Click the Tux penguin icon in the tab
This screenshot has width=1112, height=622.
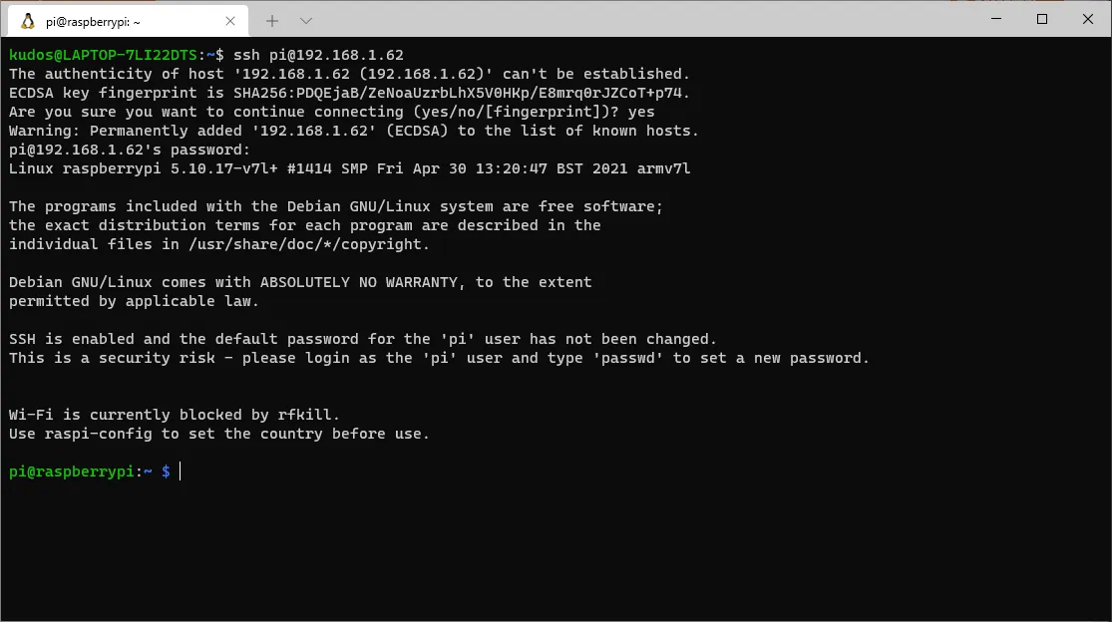28,21
